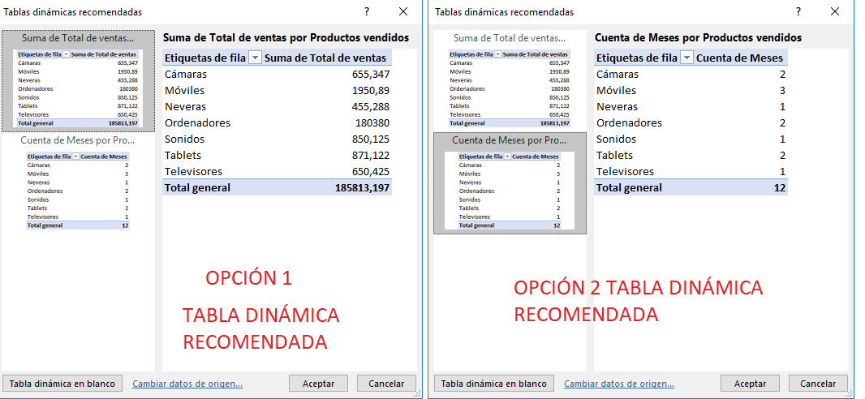The width and height of the screenshot is (865, 399).
Task: Click the help question mark in left dialog
Action: (x=367, y=11)
